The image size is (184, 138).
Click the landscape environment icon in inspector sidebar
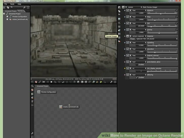119,19
